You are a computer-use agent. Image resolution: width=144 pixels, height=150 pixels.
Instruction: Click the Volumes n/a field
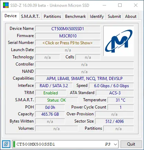[56, 129]
